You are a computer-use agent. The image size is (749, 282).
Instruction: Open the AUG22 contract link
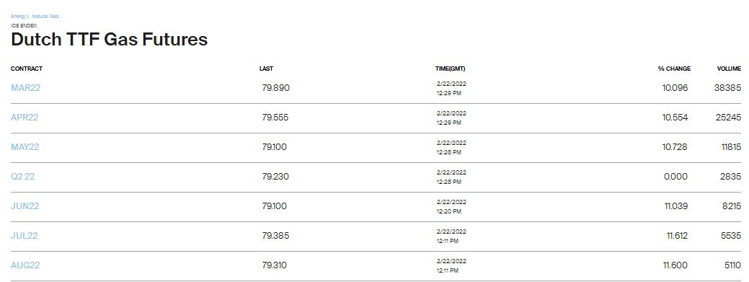tap(25, 265)
